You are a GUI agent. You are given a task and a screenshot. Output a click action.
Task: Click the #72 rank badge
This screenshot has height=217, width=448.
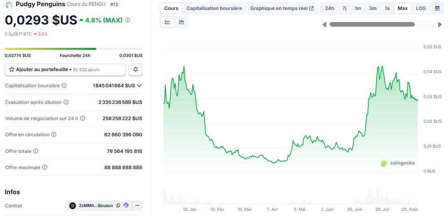[115, 4]
